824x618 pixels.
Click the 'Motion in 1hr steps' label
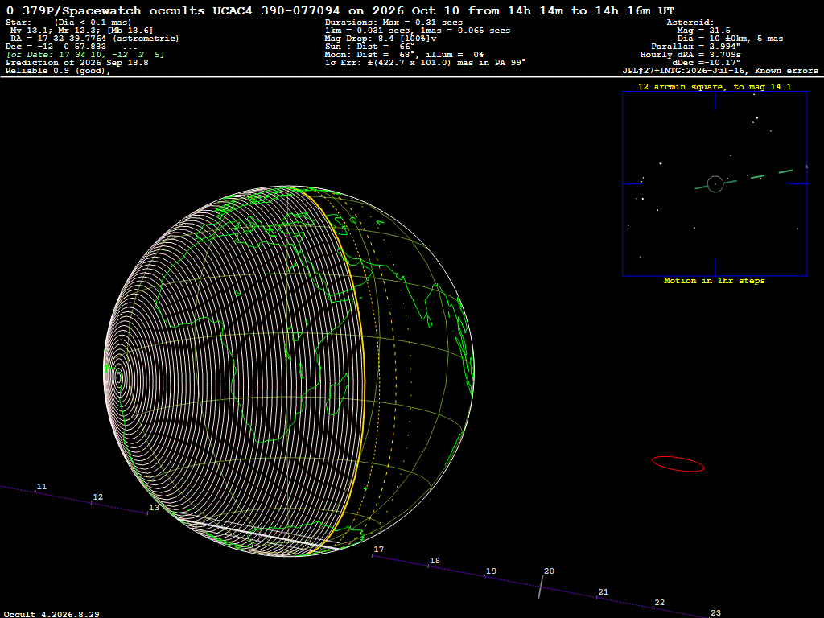tap(715, 281)
